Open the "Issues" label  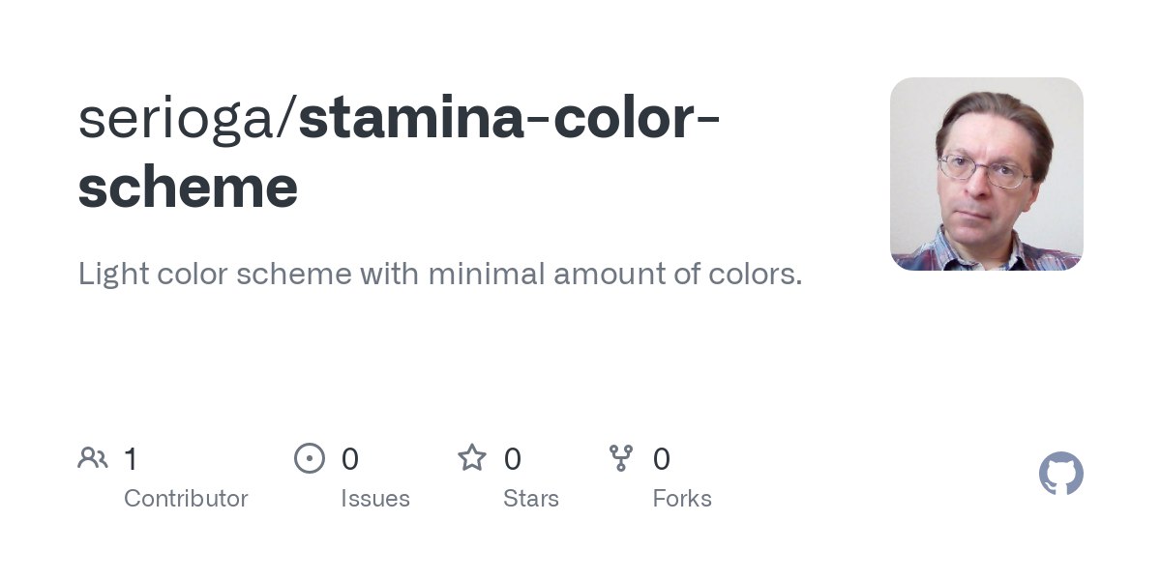(375, 499)
